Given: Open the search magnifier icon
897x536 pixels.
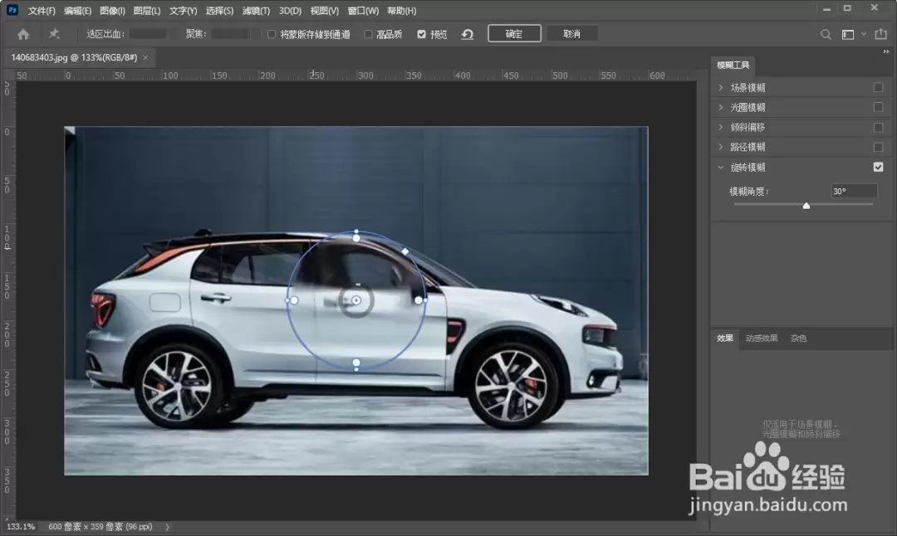Looking at the screenshot, I should (x=826, y=35).
